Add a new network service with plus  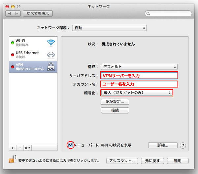[x=13, y=148]
